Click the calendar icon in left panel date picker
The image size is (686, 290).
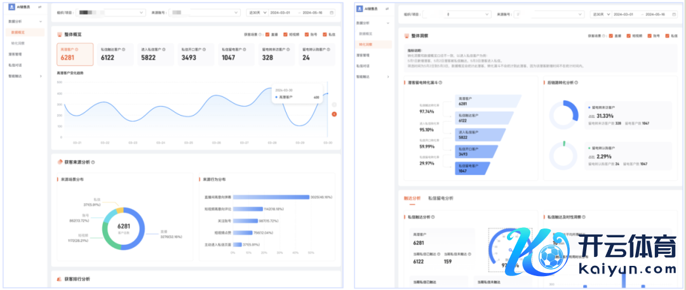[331, 12]
